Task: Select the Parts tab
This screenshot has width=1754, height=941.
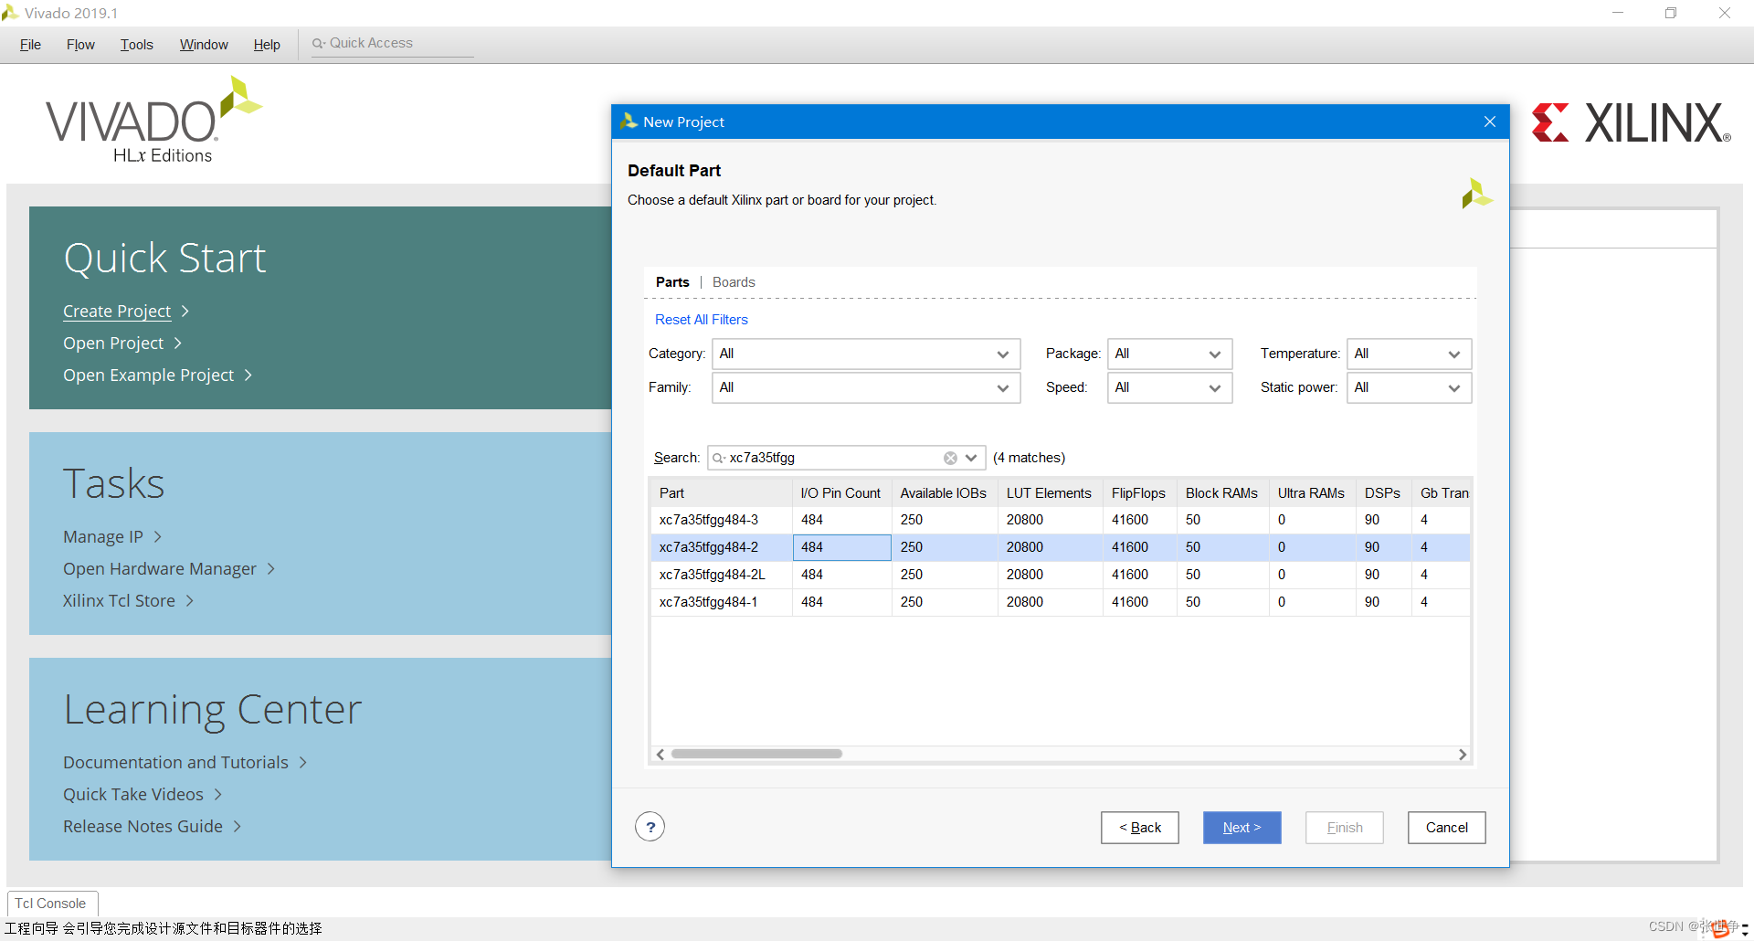Action: (x=672, y=282)
